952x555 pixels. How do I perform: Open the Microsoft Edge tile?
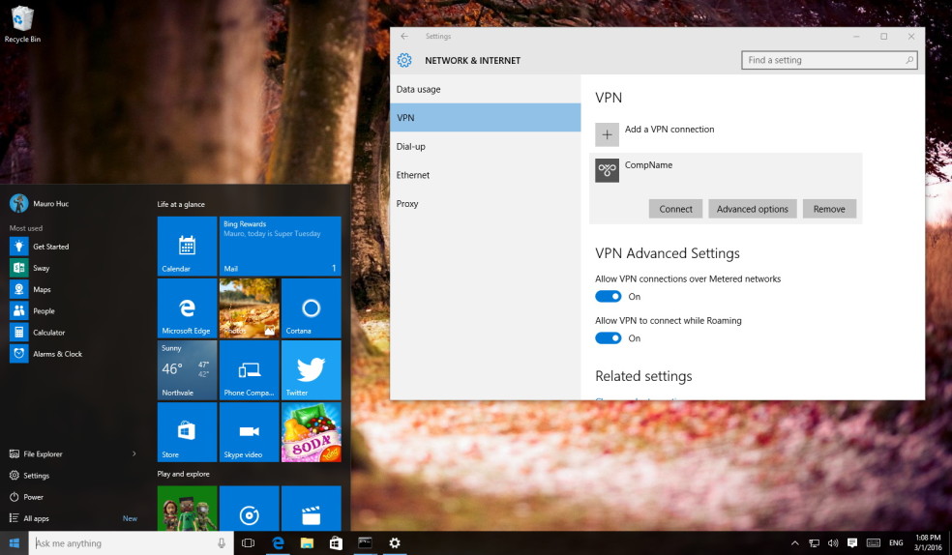coord(187,307)
